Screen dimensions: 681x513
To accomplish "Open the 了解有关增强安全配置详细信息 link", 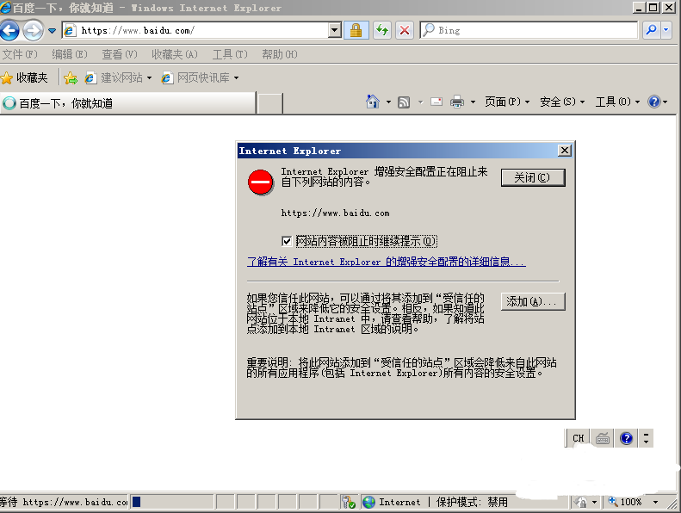I will tap(386, 262).
